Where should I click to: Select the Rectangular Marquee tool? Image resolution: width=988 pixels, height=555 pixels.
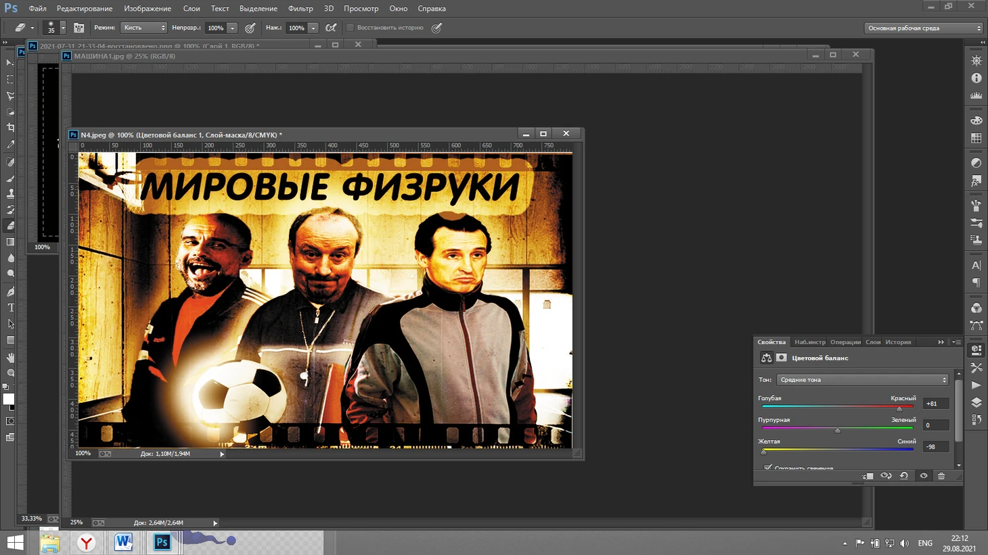click(x=10, y=79)
